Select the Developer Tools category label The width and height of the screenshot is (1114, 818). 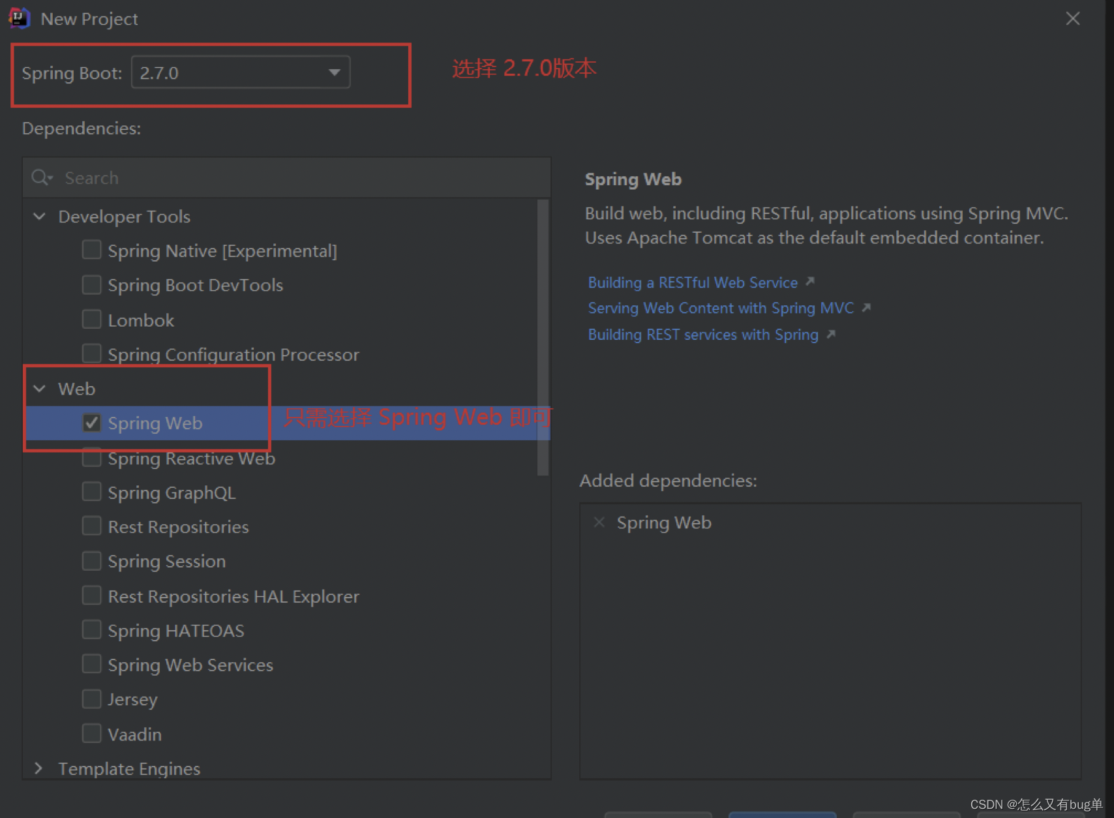(x=124, y=217)
